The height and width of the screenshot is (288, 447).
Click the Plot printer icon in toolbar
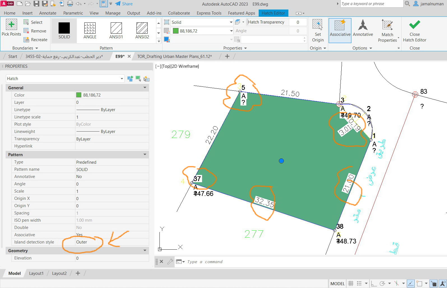coord(70,4)
